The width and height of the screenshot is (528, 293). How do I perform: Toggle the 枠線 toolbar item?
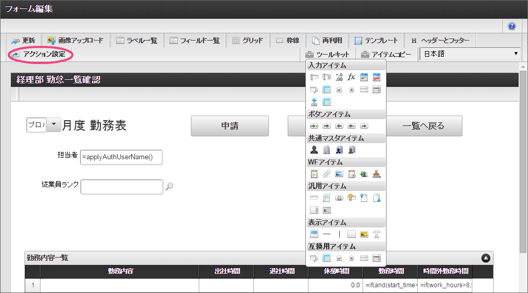coord(288,41)
